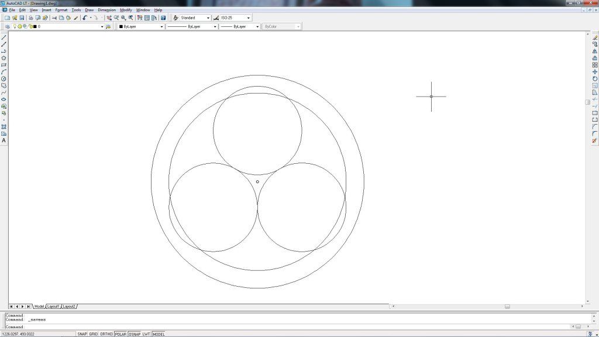
Task: Select the Multiline Text tool
Action: pyautogui.click(x=4, y=140)
